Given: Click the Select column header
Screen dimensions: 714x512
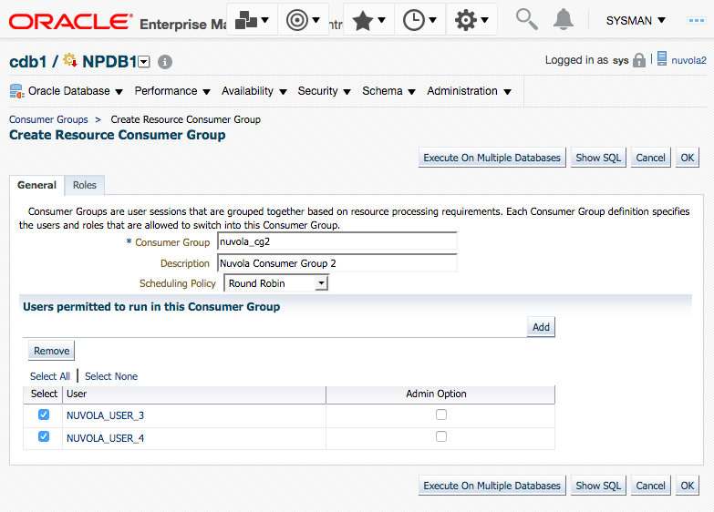Looking at the screenshot, I should pos(44,394).
